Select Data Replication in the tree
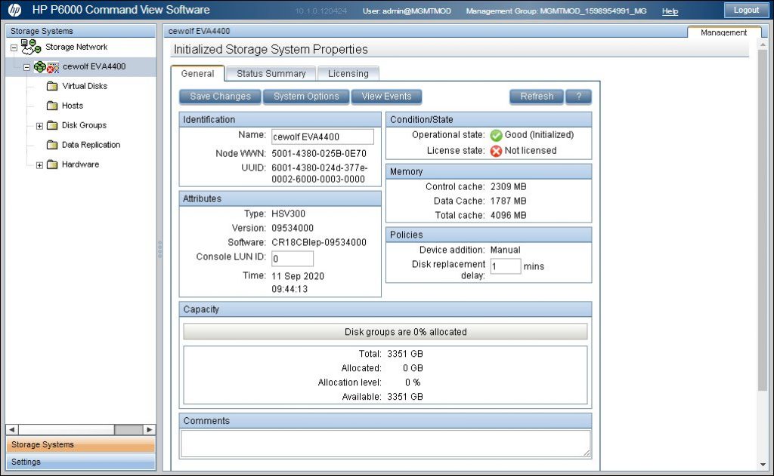This screenshot has width=774, height=476. (91, 145)
